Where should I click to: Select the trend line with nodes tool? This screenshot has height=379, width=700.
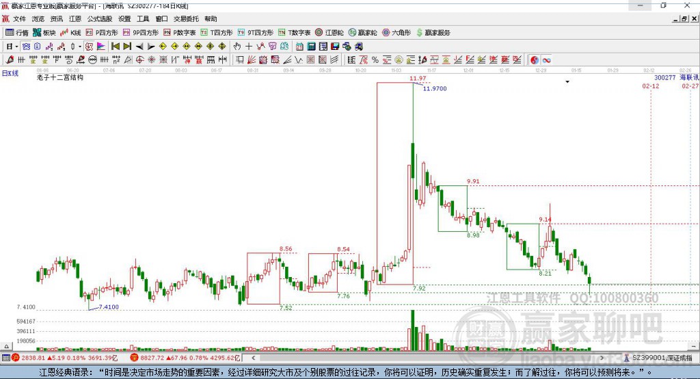[260, 47]
